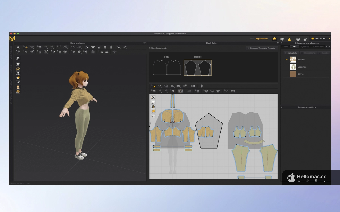Toggle the pen display icon in 2D sidebar
The height and width of the screenshot is (212, 340).
(x=153, y=98)
